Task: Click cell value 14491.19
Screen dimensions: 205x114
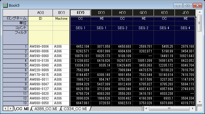Action: click(164, 56)
